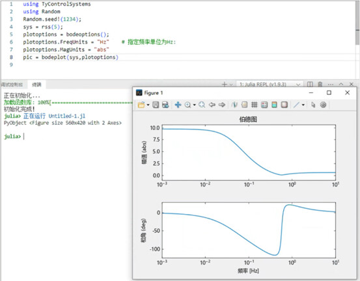Click the rounded square axes box icon
This screenshot has height=281, width=360.
[284, 105]
